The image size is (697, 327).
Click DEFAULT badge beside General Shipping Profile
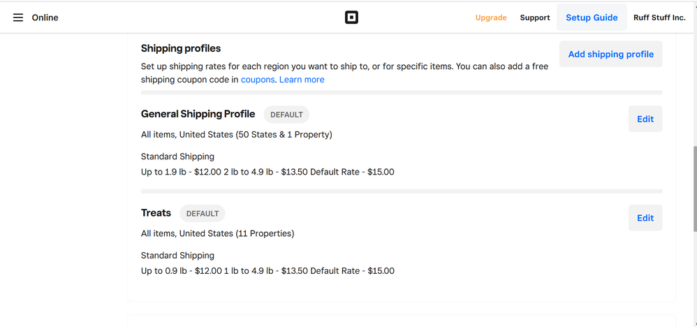pyautogui.click(x=286, y=115)
